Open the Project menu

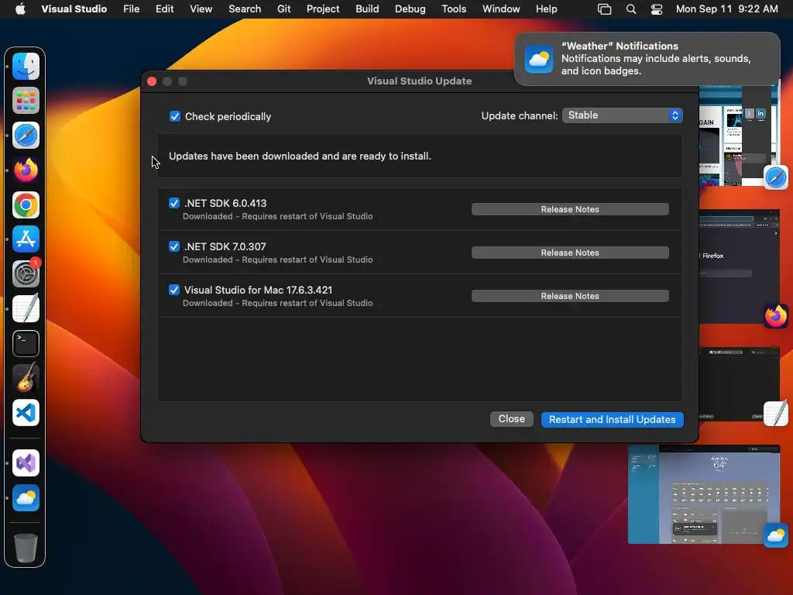(x=323, y=9)
